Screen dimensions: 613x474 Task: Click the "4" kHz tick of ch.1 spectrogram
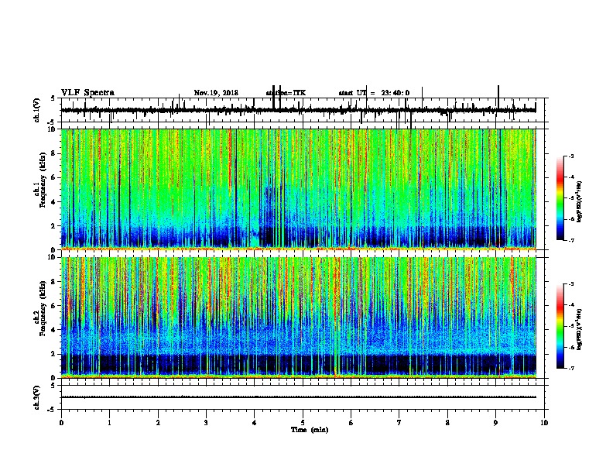53,202
